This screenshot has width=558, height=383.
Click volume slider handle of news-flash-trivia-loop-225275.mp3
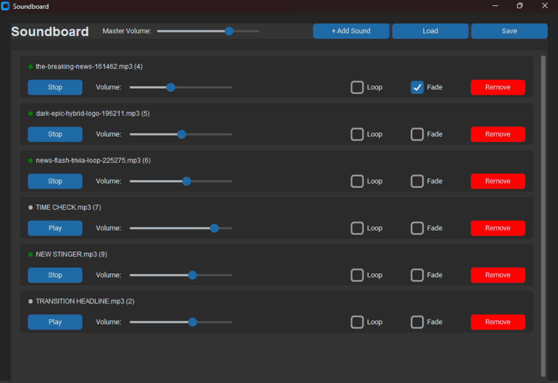(187, 181)
